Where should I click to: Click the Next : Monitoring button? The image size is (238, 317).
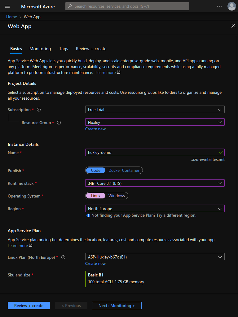click(117, 306)
